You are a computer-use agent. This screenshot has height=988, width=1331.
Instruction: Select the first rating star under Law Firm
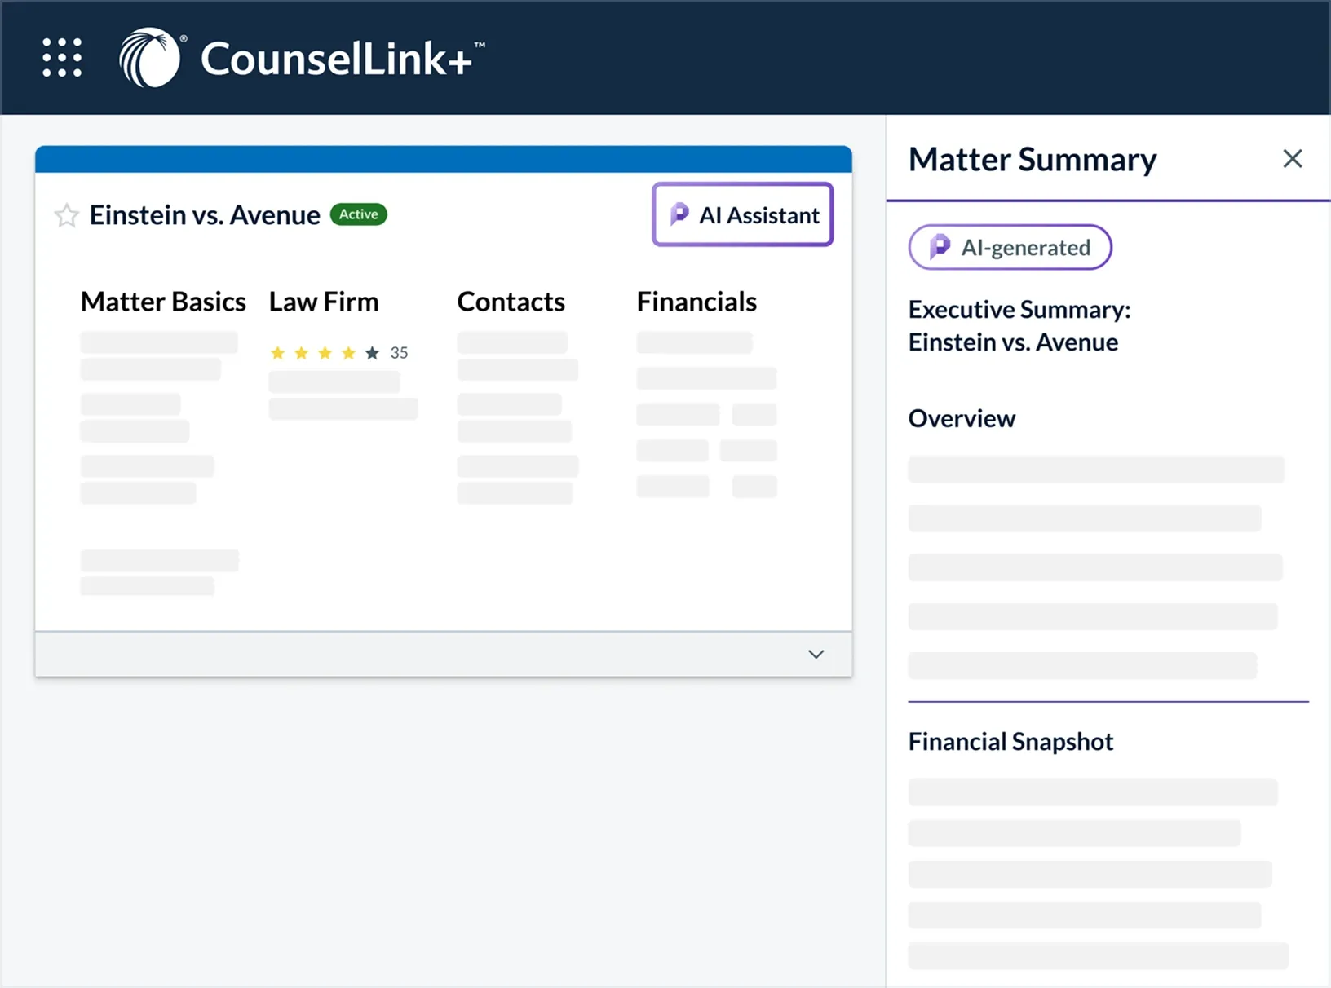click(x=277, y=352)
